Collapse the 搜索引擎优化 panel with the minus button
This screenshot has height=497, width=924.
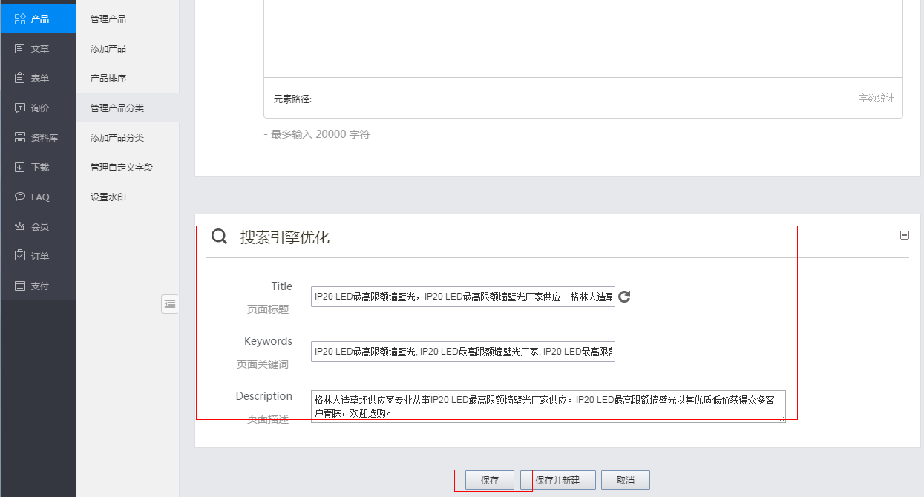(x=905, y=235)
